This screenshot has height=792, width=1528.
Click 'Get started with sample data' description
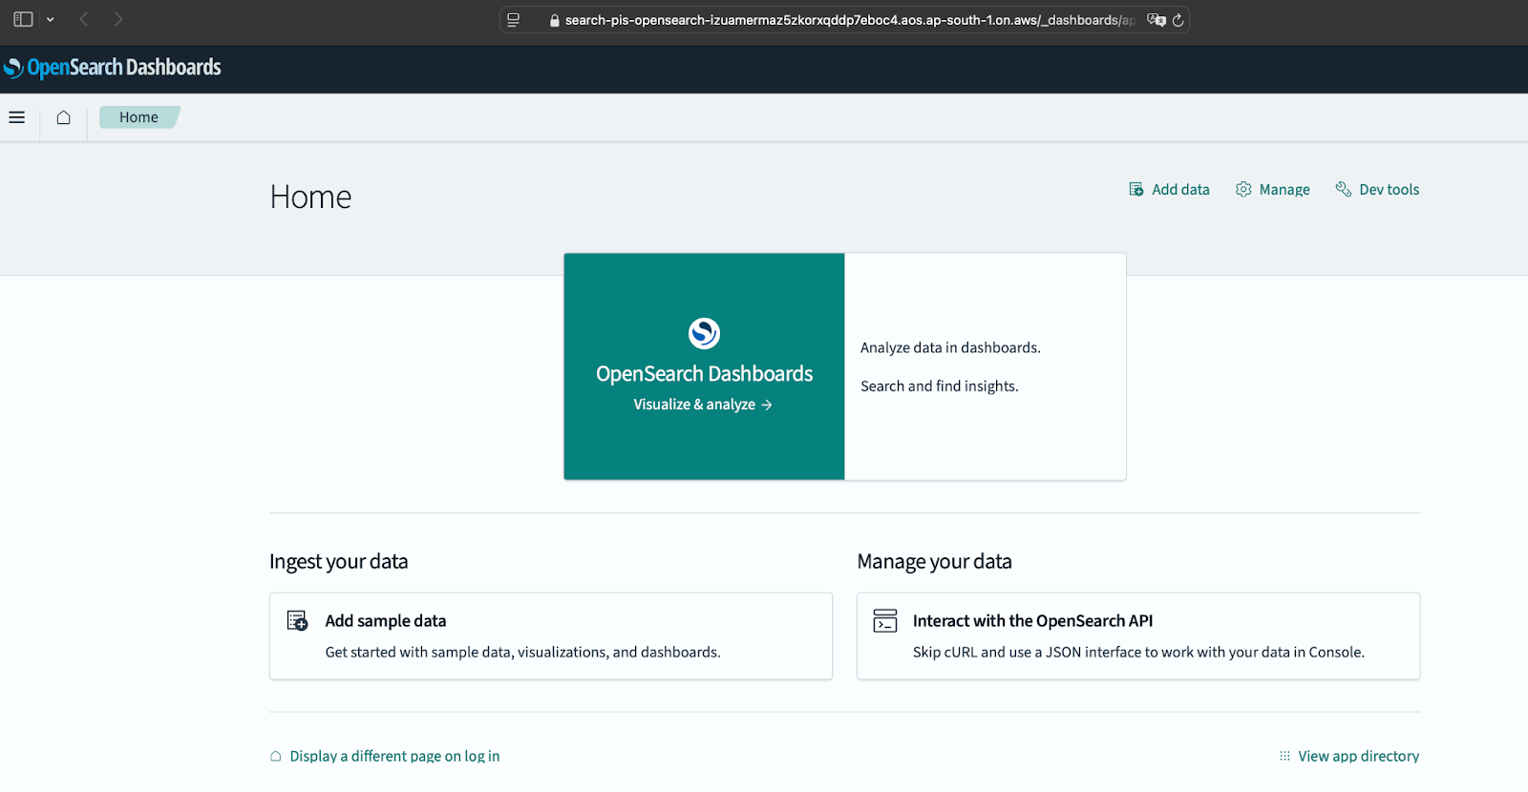[x=522, y=653]
